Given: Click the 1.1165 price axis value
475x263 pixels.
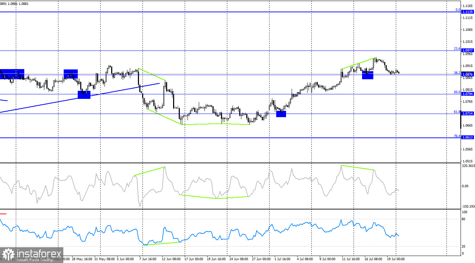Looking at the screenshot, I should pyautogui.click(x=468, y=6).
